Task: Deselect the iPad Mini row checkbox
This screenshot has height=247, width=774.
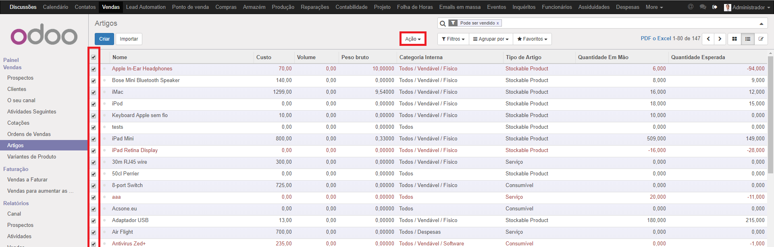Action: (94, 139)
